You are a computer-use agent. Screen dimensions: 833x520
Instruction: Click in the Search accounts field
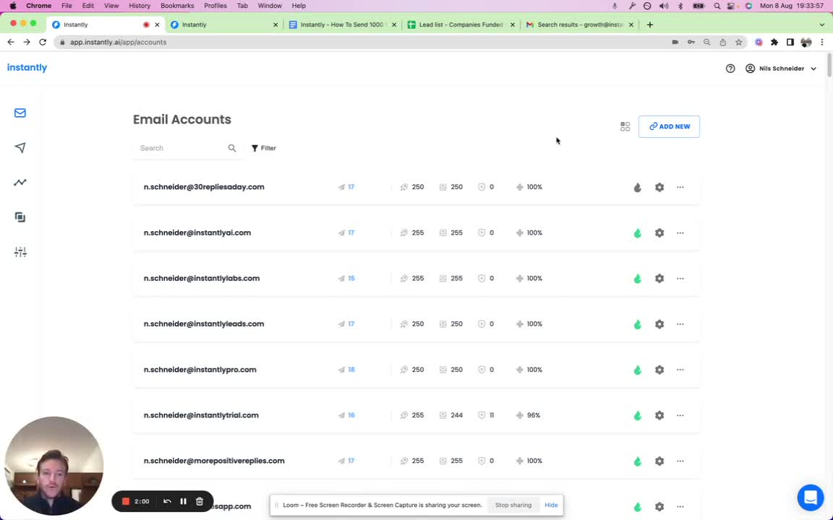[181, 148]
